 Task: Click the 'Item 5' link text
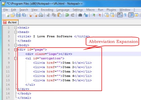(x=68, y=80)
